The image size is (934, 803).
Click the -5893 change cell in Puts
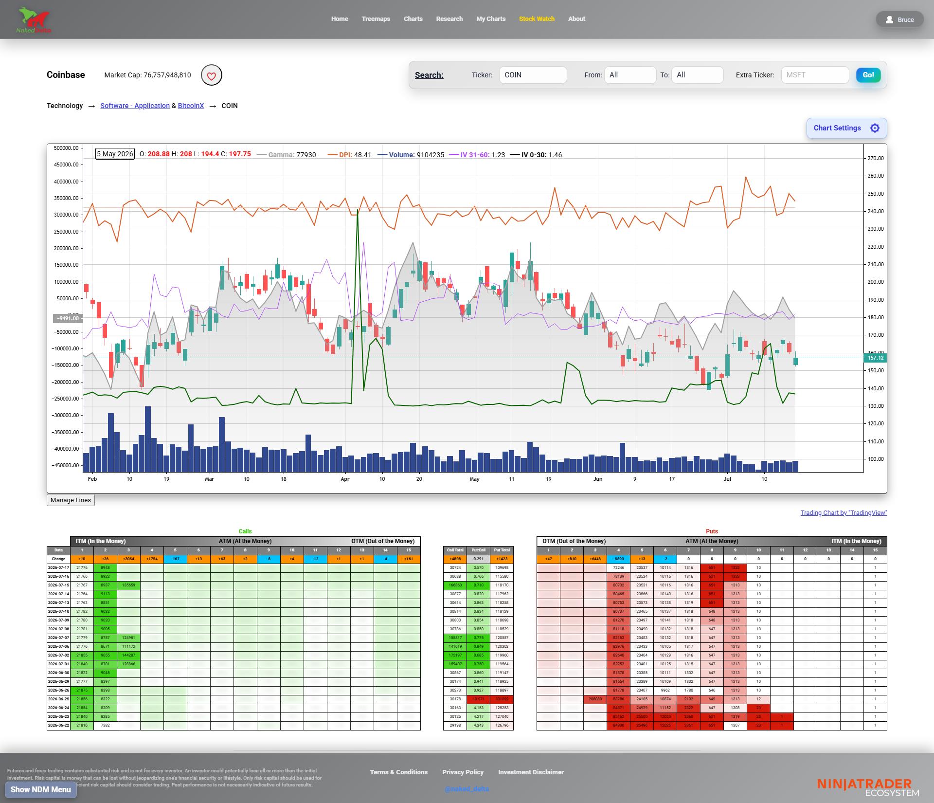(x=619, y=559)
